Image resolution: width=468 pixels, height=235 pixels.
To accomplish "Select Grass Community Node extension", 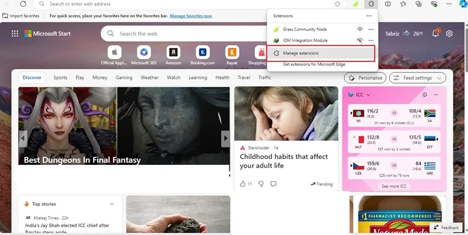I will tap(305, 29).
